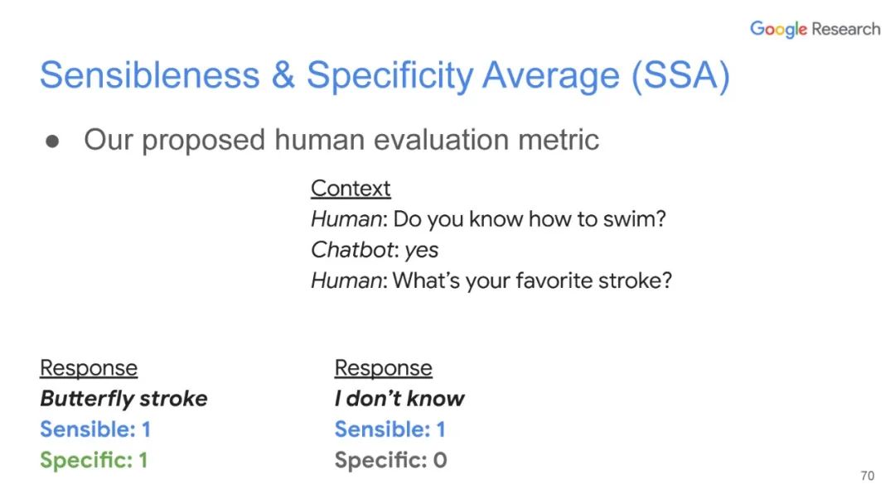895x503 pixels.
Task: Click the 'Our proposed human evaluation metric' text
Action: (341, 139)
